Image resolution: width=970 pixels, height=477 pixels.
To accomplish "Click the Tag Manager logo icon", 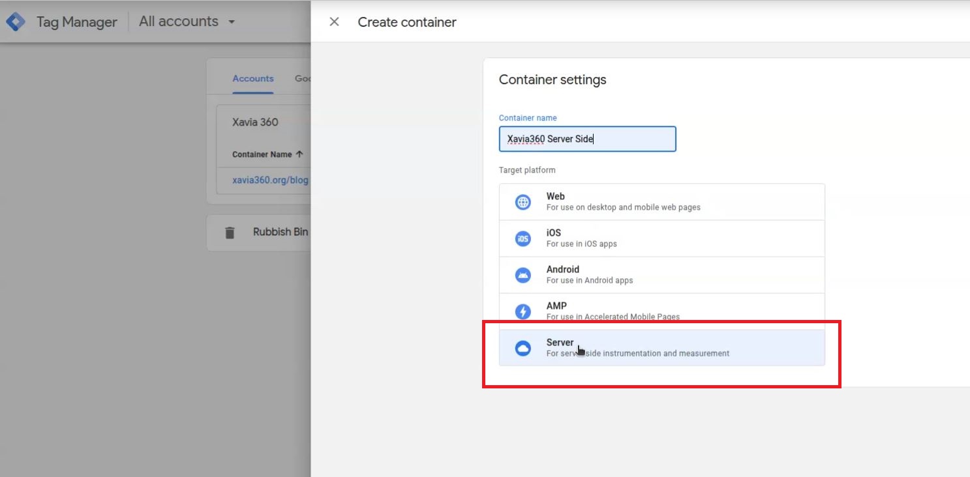I will [15, 22].
